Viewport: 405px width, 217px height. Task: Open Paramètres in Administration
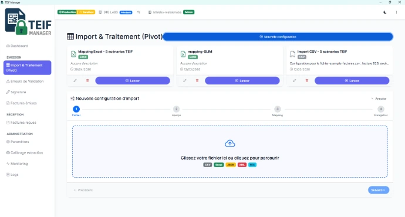pyautogui.click(x=18, y=142)
